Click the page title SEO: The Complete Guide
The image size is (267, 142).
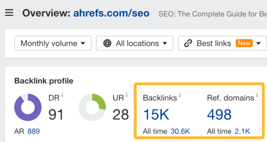(213, 14)
